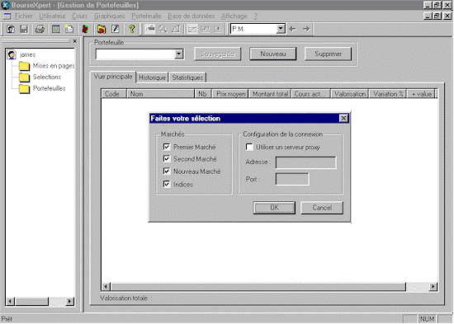This screenshot has height=324, width=454.
Task: Click the table horizontal scrollbar left arrow
Action: [x=106, y=287]
